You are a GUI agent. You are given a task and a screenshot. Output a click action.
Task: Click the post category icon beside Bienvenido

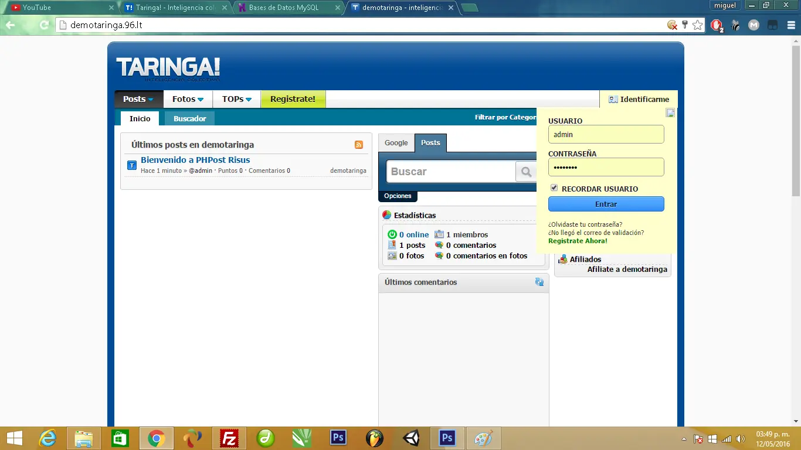pos(132,165)
